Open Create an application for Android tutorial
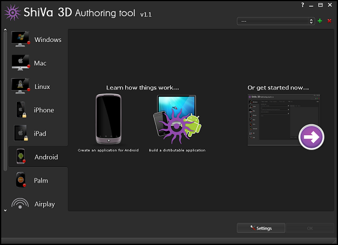The width and height of the screenshot is (338, 245). (108, 150)
